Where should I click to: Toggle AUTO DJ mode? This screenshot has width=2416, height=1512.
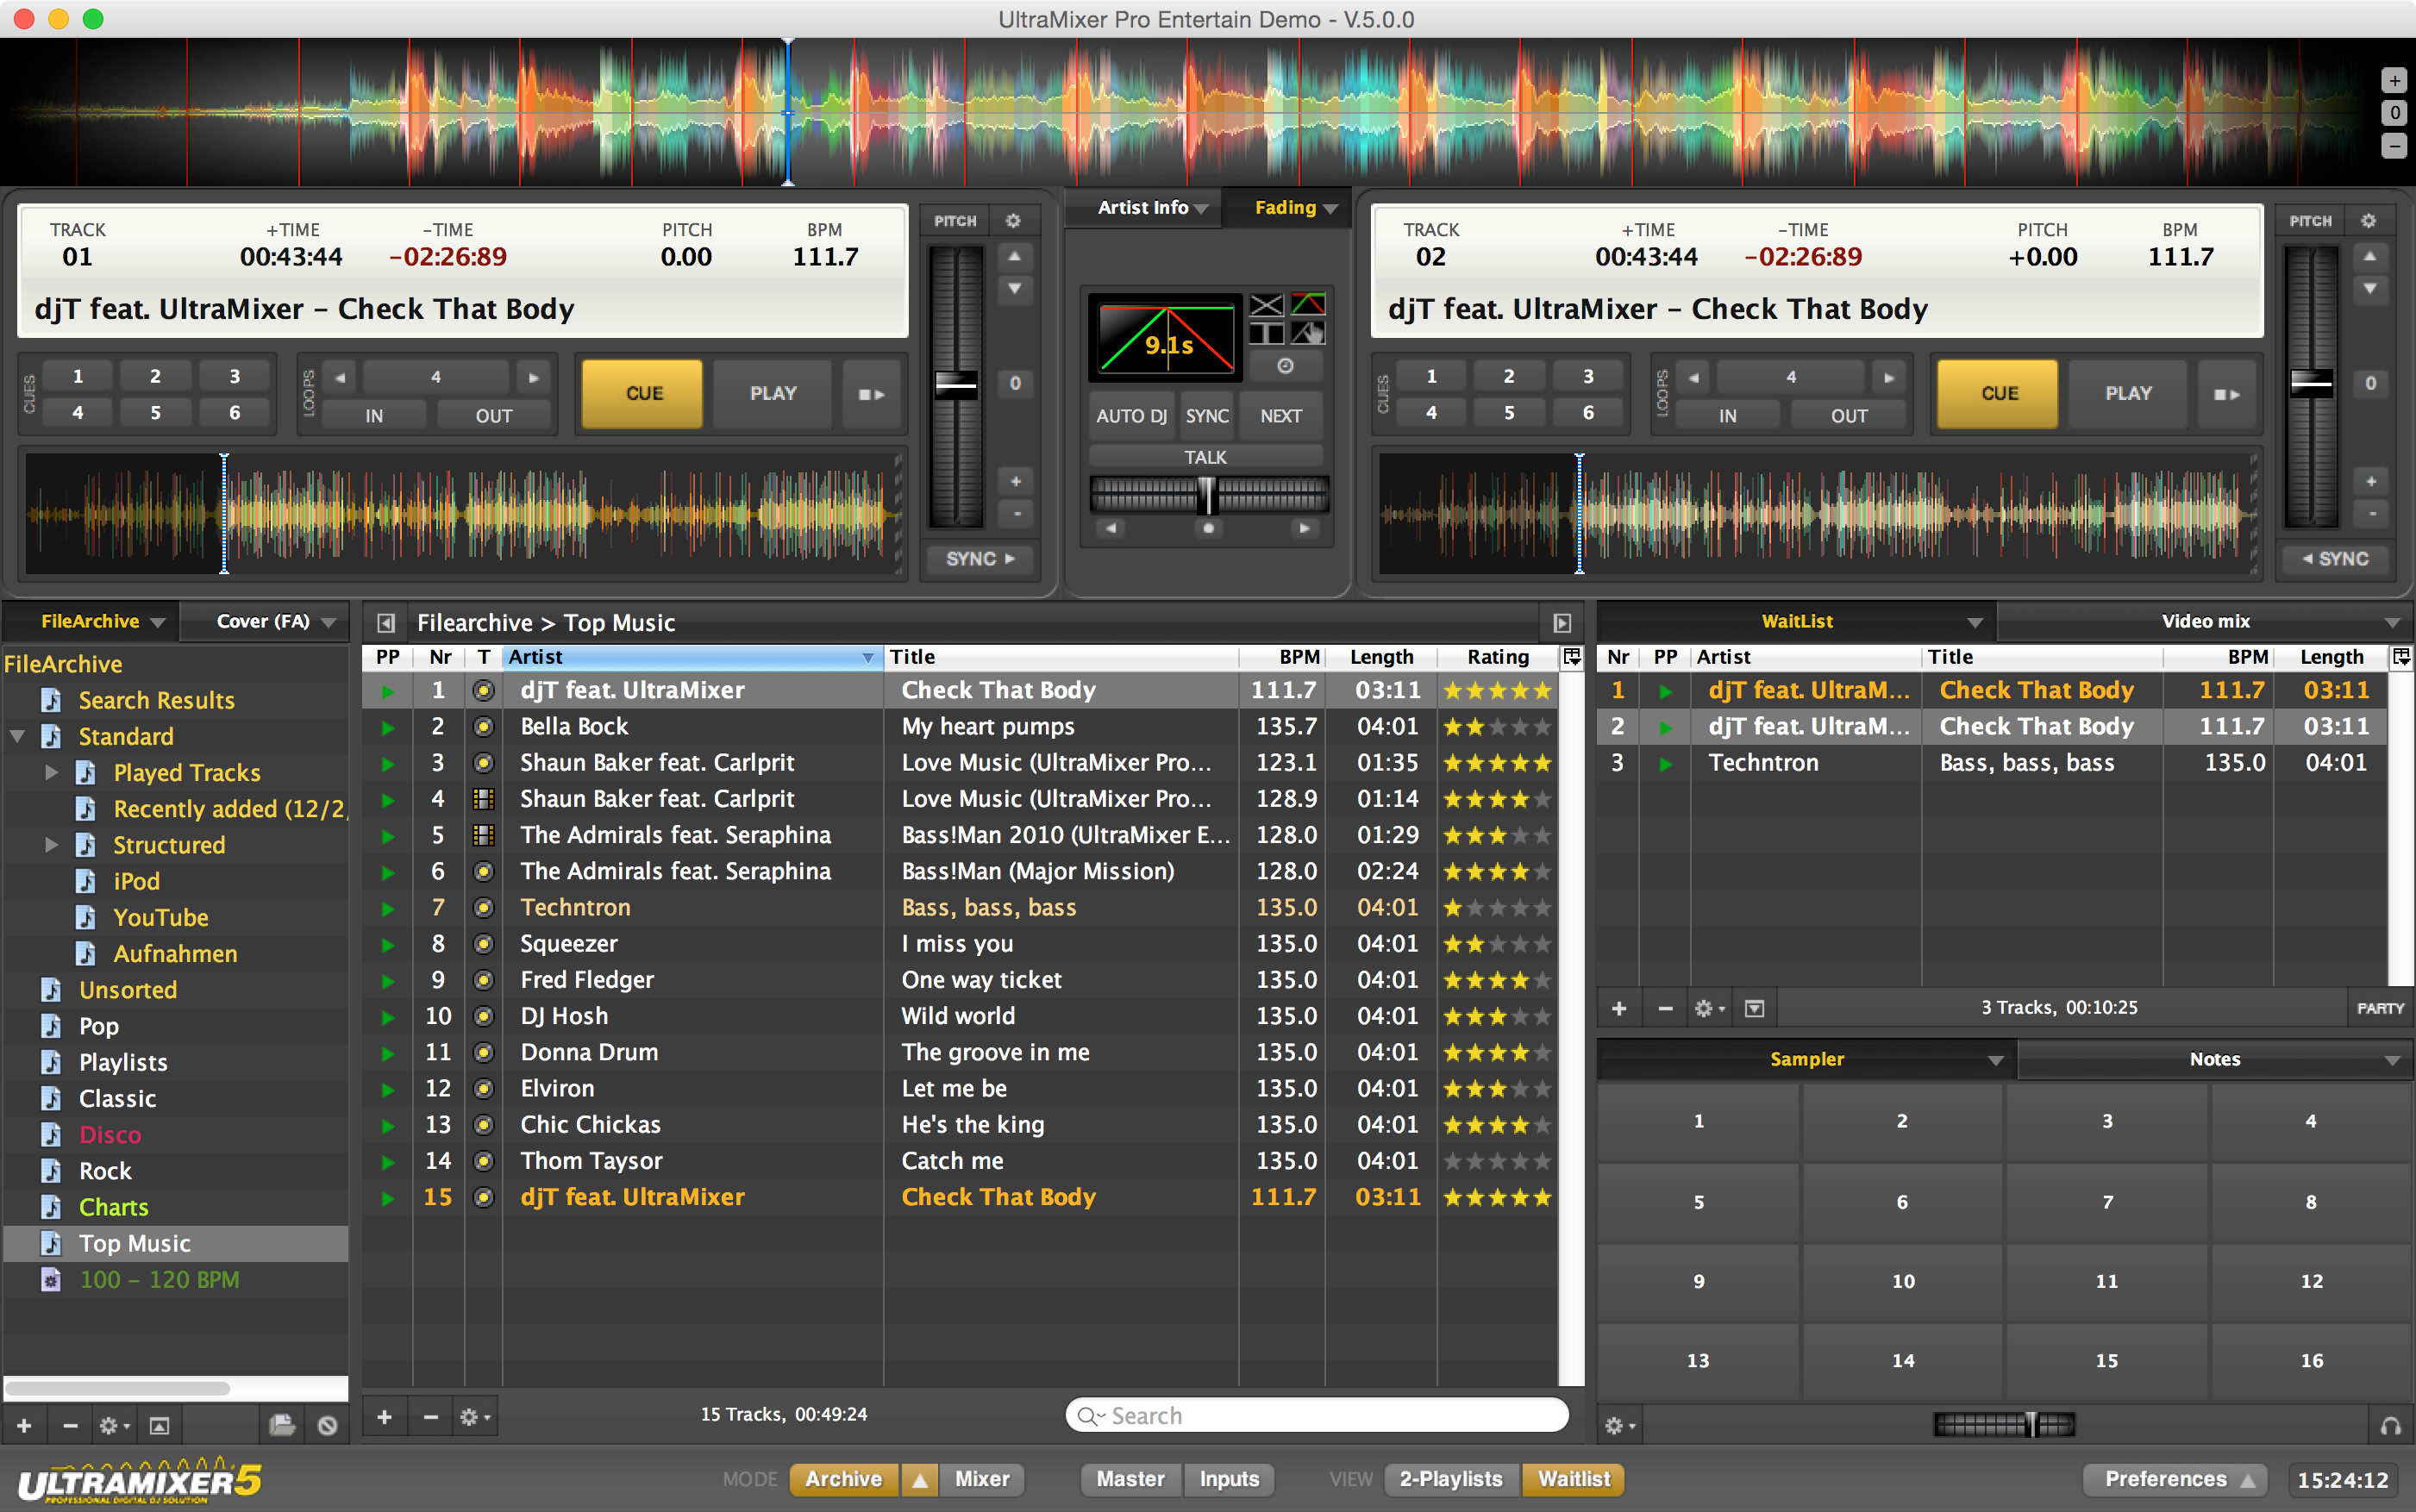point(1131,416)
